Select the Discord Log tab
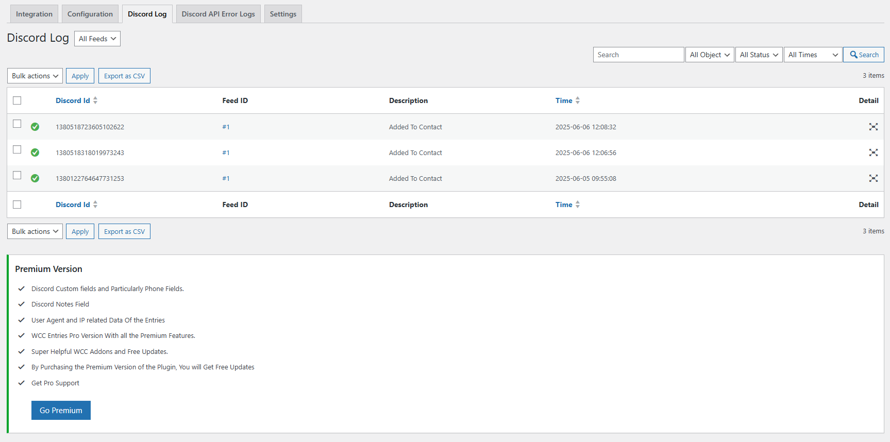Image resolution: width=890 pixels, height=442 pixels. 147,14
